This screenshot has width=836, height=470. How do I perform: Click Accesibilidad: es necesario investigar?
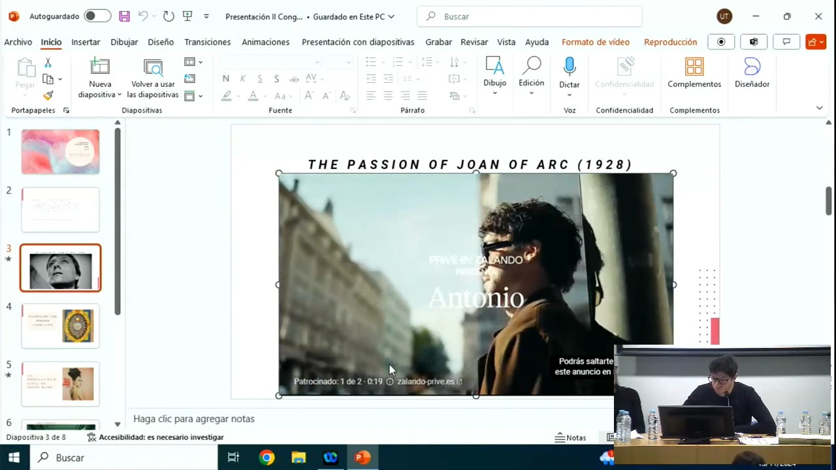pyautogui.click(x=155, y=437)
